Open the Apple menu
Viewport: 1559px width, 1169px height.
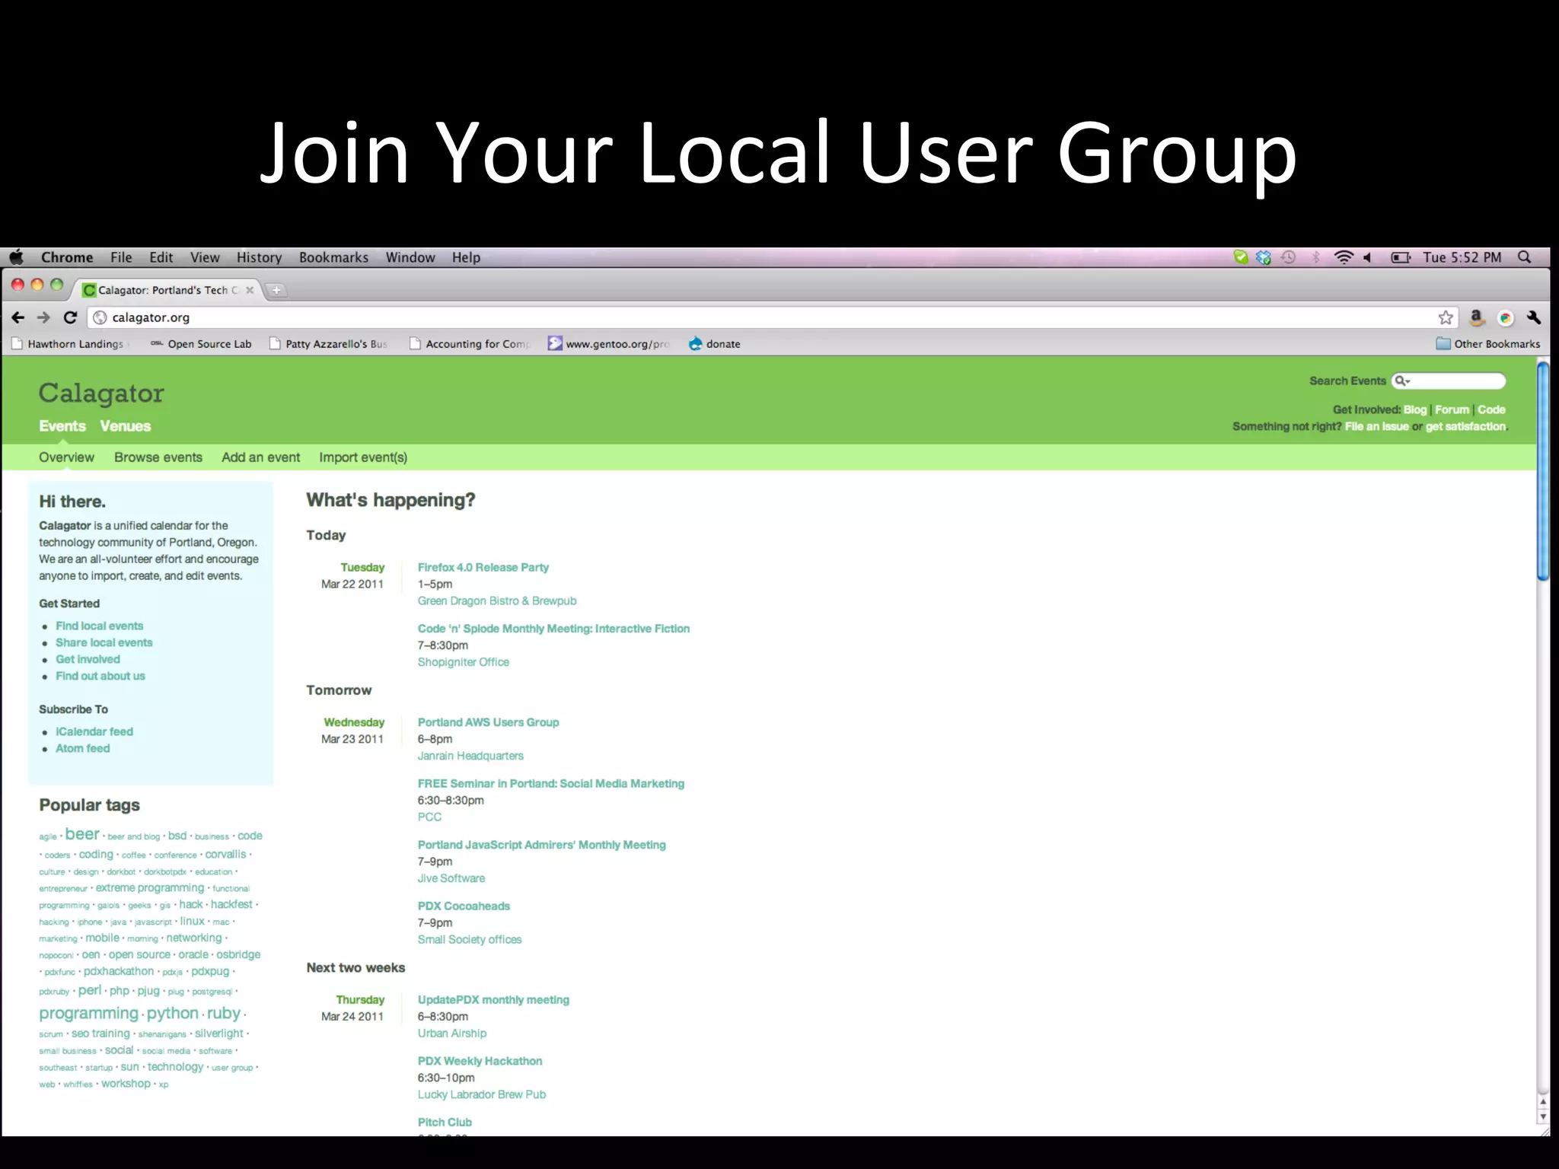17,257
